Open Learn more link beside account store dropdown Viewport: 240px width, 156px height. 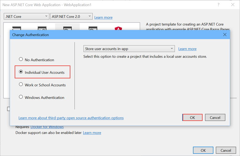(x=187, y=49)
